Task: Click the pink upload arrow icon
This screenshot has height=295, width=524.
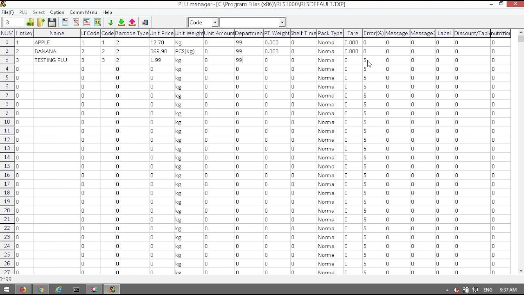Action: (132, 23)
